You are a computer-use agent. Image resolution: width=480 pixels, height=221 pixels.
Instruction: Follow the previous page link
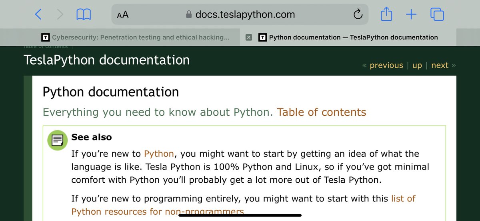(x=386, y=65)
